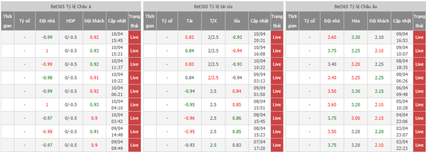Viewport: 428px width, 152px height.
Task: Click Cập nhật header in Asian odds table
Action: point(117,21)
